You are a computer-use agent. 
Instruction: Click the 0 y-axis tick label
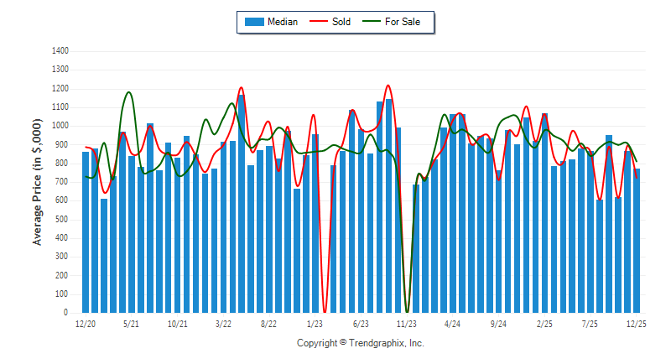pos(65,313)
